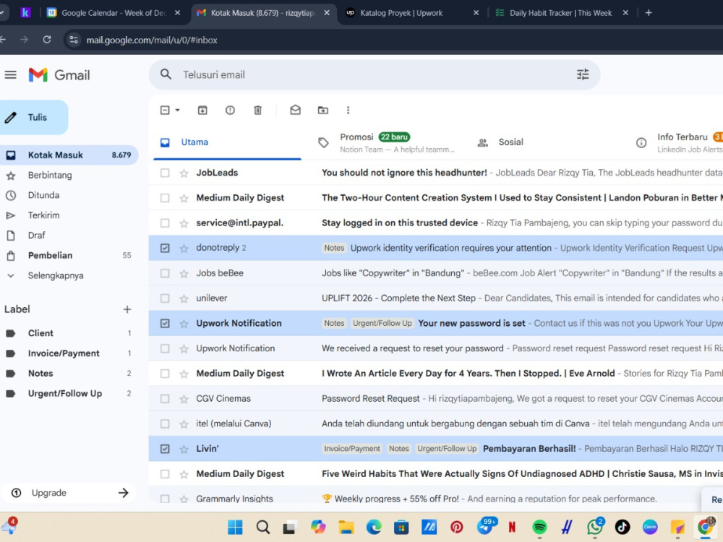The width and height of the screenshot is (723, 542).
Task: Click the browser address bar URL
Action: [152, 40]
